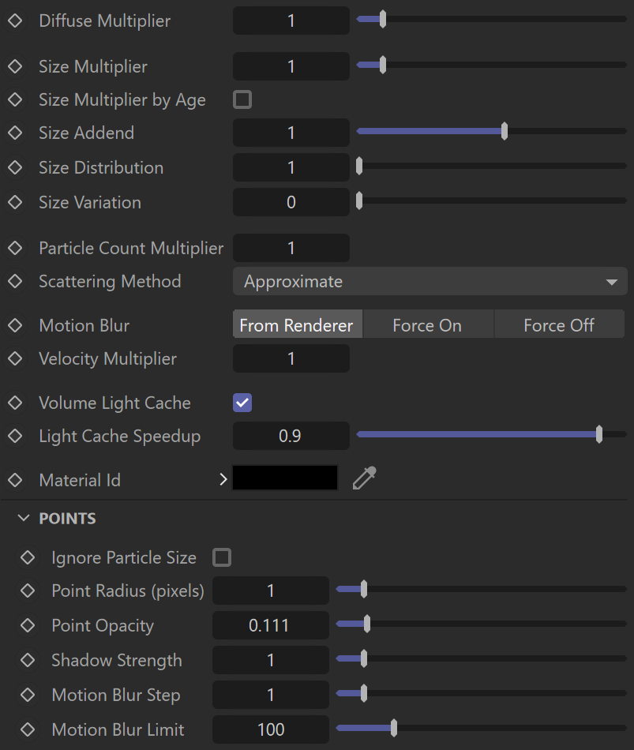Expand the Material Id color arrow
The width and height of the screenshot is (634, 750).
tap(223, 479)
